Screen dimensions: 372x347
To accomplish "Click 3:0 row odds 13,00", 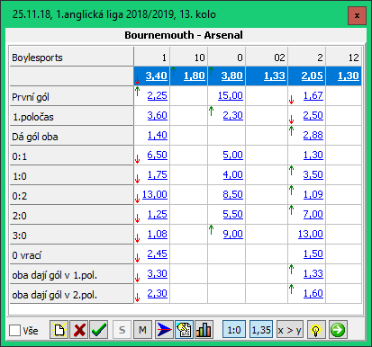I will point(311,234).
